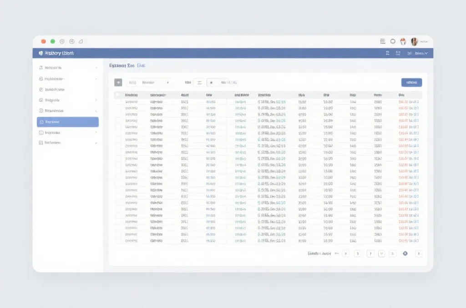
Task: Open the dropdown with chevron in the blue header
Action: pyautogui.click(x=421, y=53)
